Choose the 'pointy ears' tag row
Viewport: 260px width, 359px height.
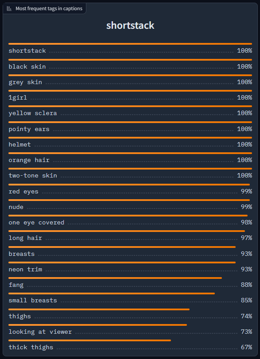130,129
